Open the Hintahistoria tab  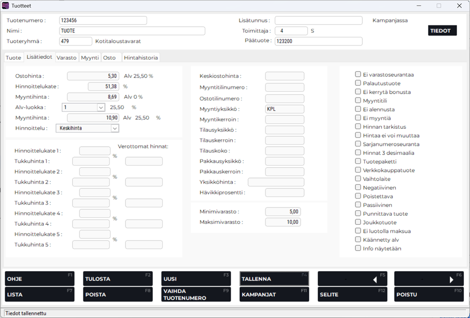click(141, 58)
